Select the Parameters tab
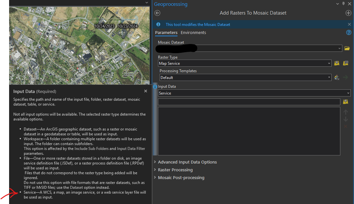 click(x=166, y=32)
